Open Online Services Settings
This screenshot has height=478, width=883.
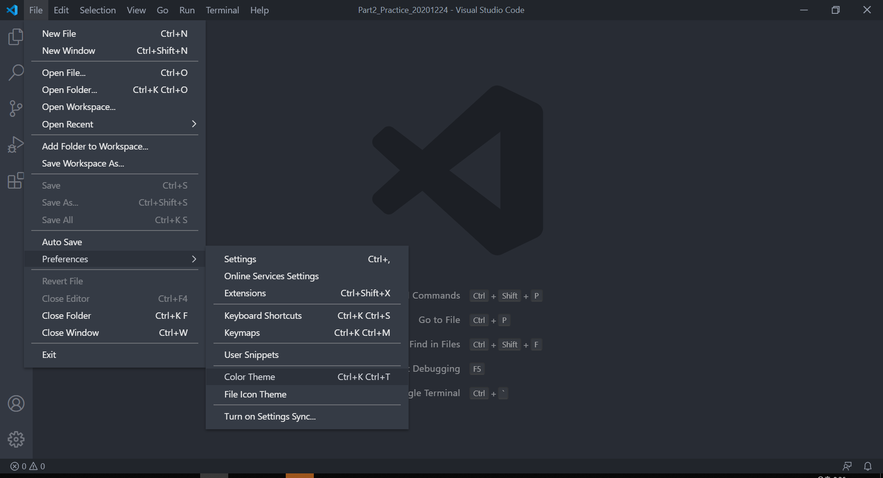click(x=307, y=276)
